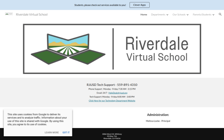This screenshot has width=224, height=140.
Task: Click the Riverdale Virtual School banner image
Action: (x=112, y=49)
